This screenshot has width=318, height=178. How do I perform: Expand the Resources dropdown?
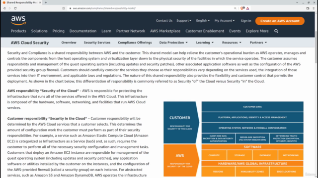232,43
